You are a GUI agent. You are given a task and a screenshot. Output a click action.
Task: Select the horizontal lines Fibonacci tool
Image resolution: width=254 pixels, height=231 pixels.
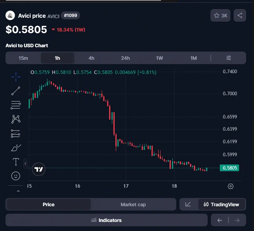pos(16,105)
